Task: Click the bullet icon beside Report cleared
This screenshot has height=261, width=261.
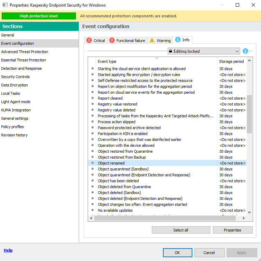Action: click(x=93, y=98)
